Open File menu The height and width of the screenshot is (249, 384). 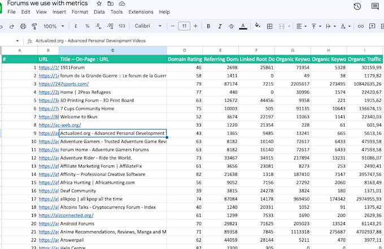[x=11, y=12]
